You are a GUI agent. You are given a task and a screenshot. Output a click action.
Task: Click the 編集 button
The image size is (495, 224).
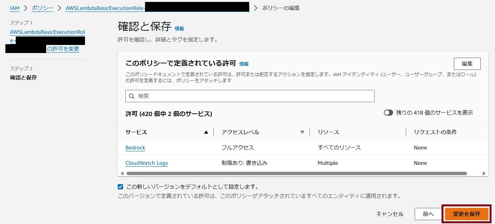pos(467,64)
